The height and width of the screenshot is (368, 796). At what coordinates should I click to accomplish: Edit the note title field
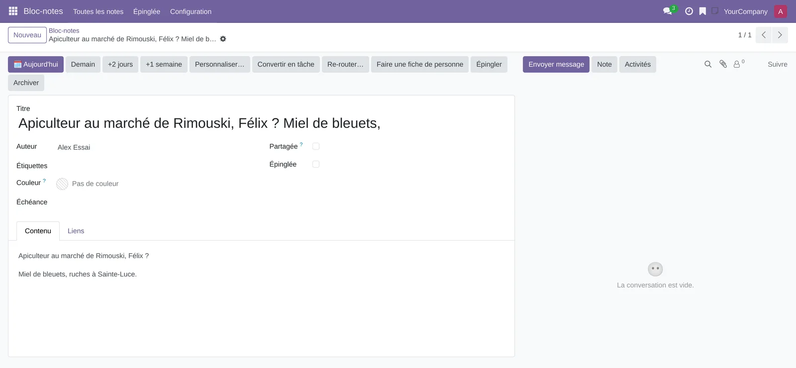[x=261, y=123]
